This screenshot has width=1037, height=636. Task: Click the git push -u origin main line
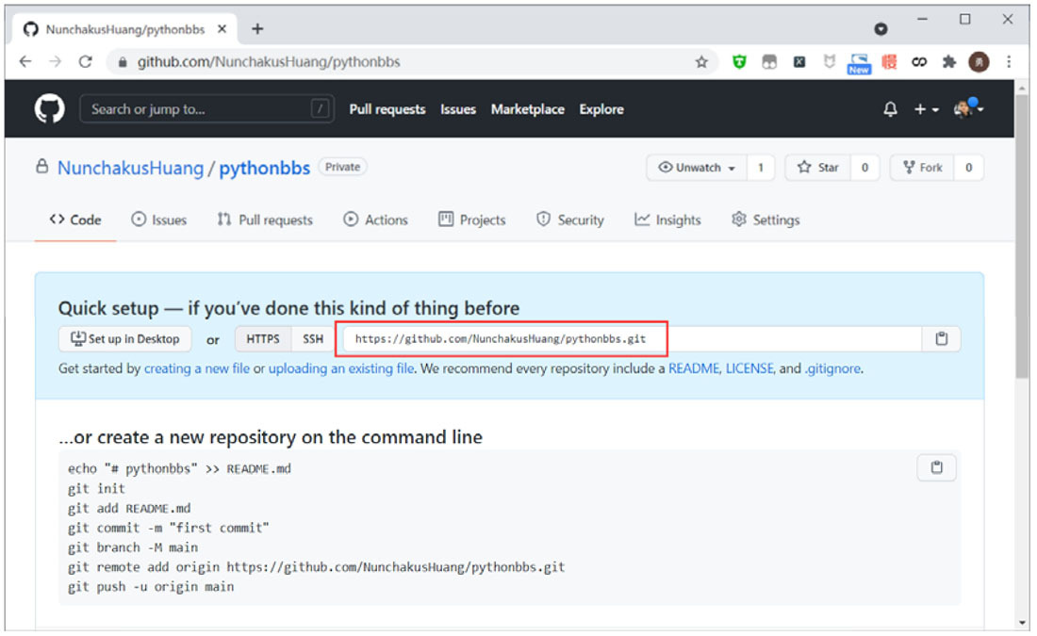(x=151, y=587)
